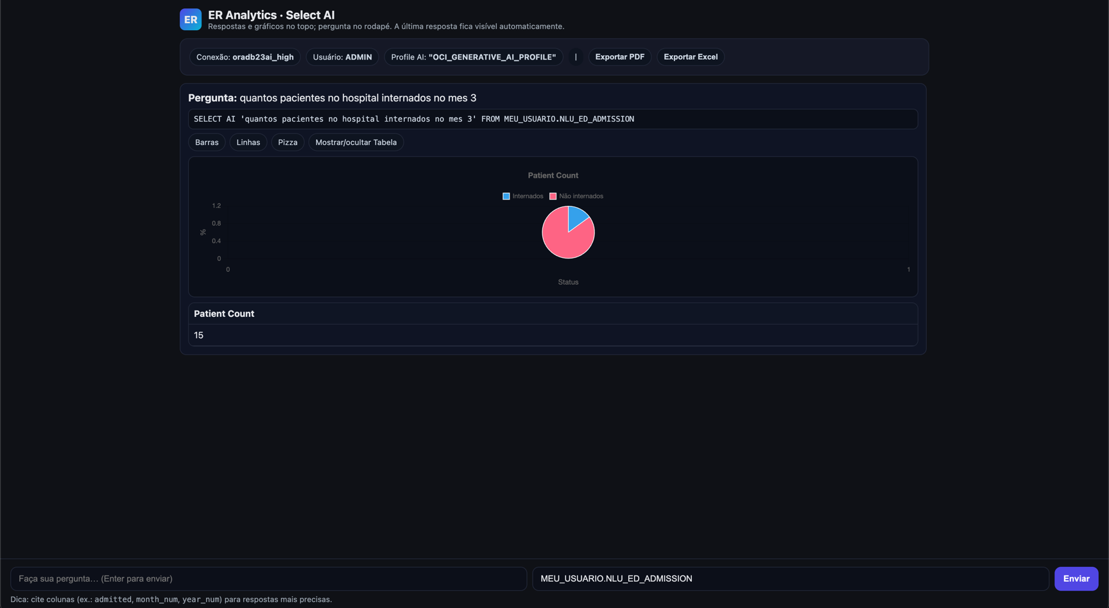Screen dimensions: 1109x608
Task: Toggle table visibility with Mostrar/ocultar Tabela
Action: (356, 142)
